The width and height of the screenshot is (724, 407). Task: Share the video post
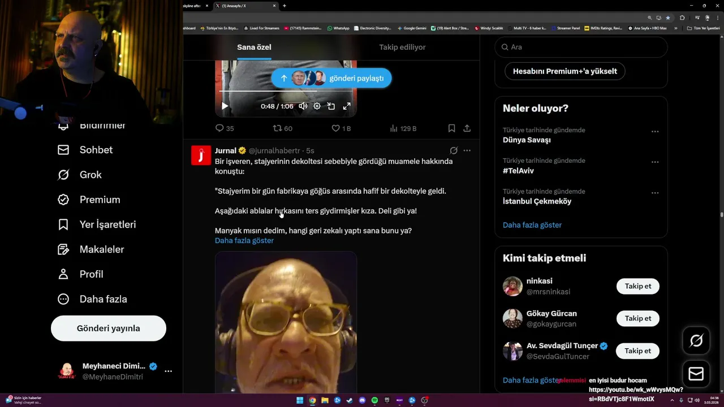[x=467, y=128]
